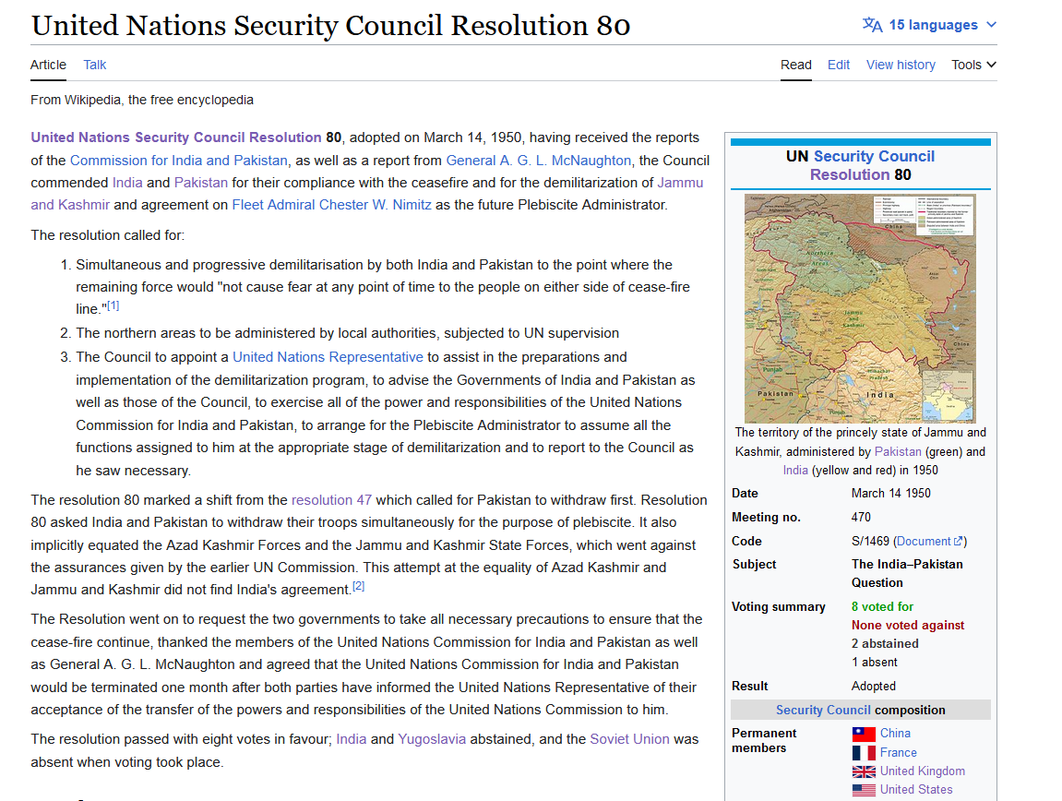1062x801 pixels.
Task: Click the India link in the voting paragraph
Action: click(352, 739)
